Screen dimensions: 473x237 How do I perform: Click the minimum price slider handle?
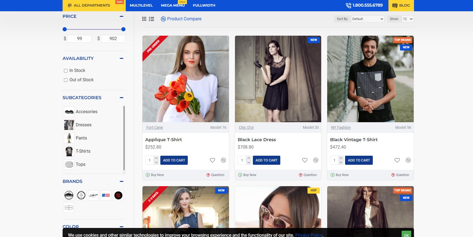pos(65,29)
